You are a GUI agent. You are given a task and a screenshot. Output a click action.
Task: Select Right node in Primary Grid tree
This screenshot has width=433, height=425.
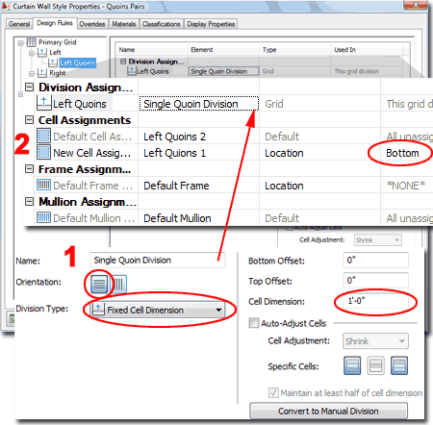(58, 73)
